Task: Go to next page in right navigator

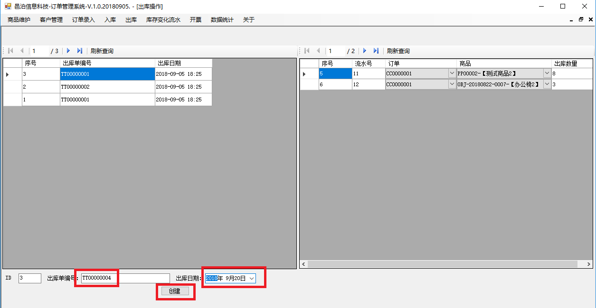Action: point(365,51)
